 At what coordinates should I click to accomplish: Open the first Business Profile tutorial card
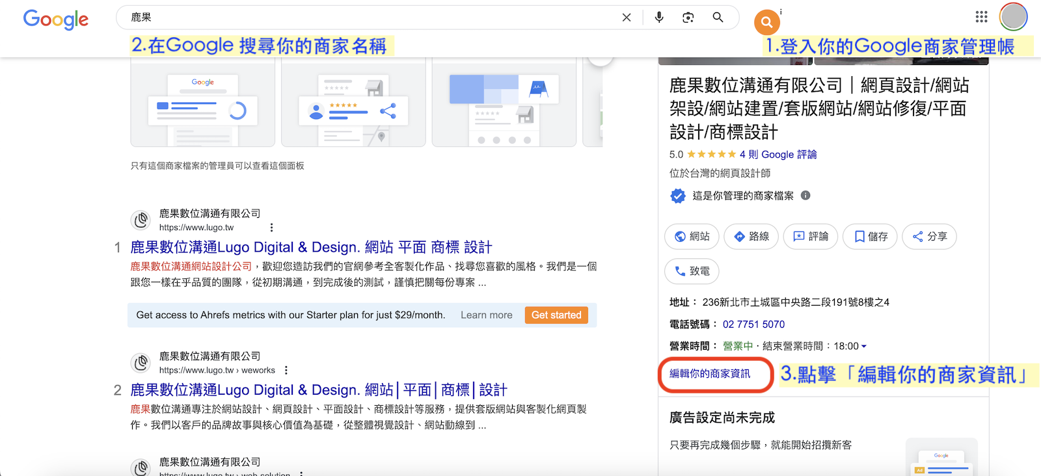click(x=203, y=102)
